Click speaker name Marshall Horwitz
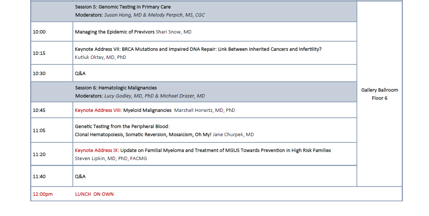Viewport: 429px width, 216px height. [205, 110]
